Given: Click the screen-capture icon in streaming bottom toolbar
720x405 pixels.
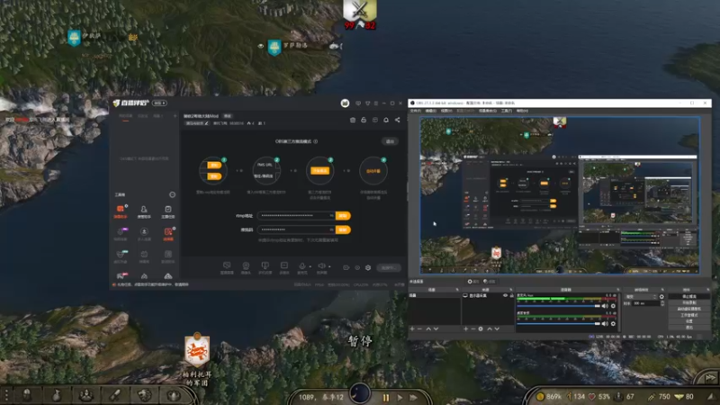Looking at the screenshot, I should (227, 267).
